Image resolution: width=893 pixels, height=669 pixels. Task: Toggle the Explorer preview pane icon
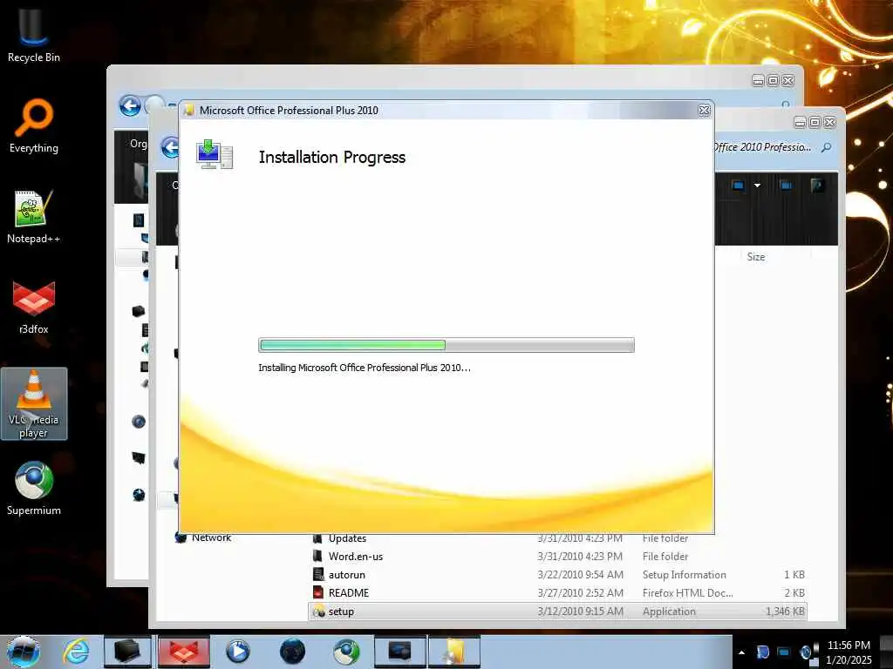(x=786, y=186)
